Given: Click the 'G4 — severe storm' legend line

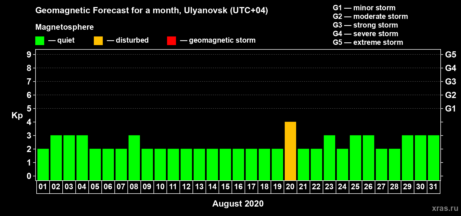Looking at the screenshot, I should pos(365,34).
